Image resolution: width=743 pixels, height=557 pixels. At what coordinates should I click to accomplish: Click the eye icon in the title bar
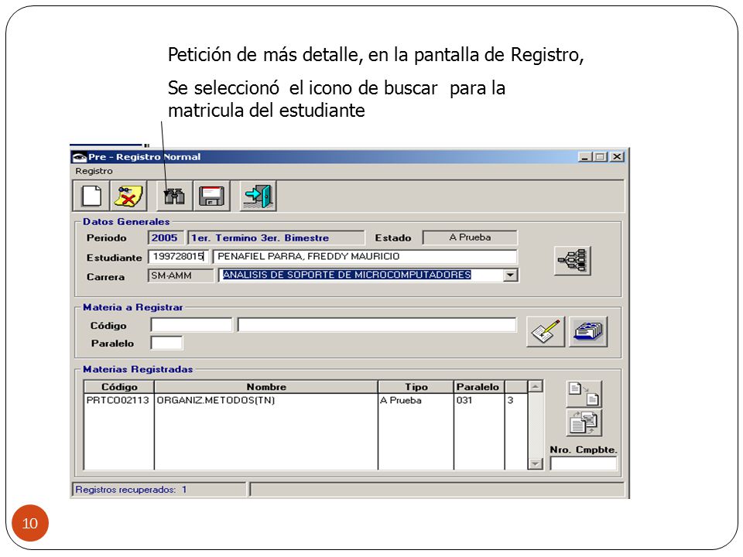[79, 157]
